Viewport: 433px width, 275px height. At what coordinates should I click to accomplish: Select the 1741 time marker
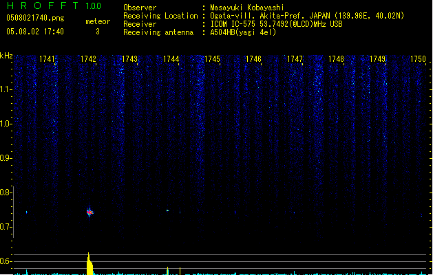tap(47, 60)
